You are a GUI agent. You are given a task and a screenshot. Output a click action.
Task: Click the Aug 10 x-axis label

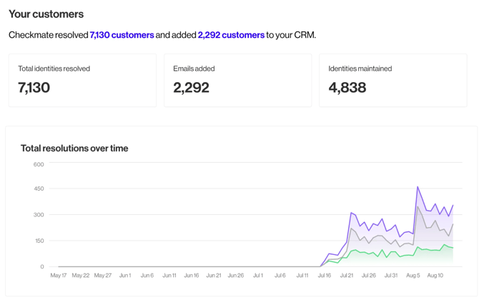(x=435, y=276)
